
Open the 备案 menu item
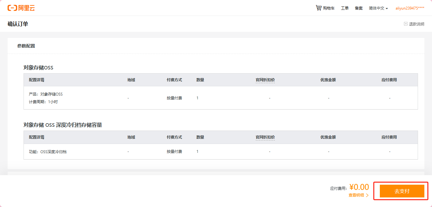359,8
